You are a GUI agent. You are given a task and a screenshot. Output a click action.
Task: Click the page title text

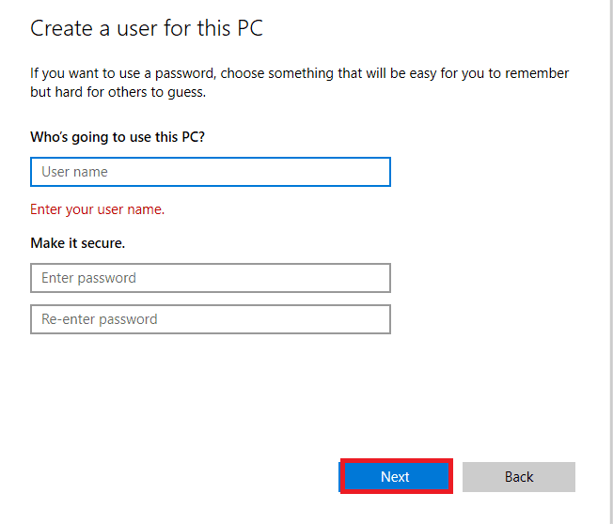(x=147, y=28)
